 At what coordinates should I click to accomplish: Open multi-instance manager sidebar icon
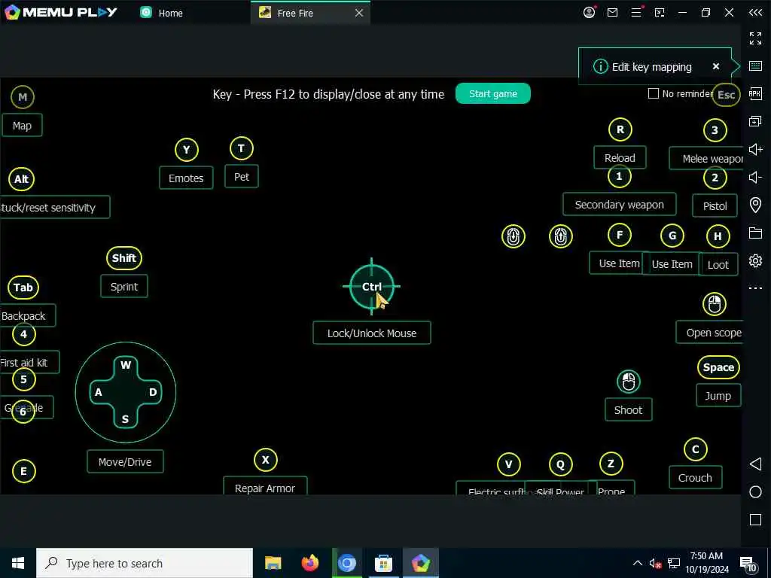tap(755, 121)
